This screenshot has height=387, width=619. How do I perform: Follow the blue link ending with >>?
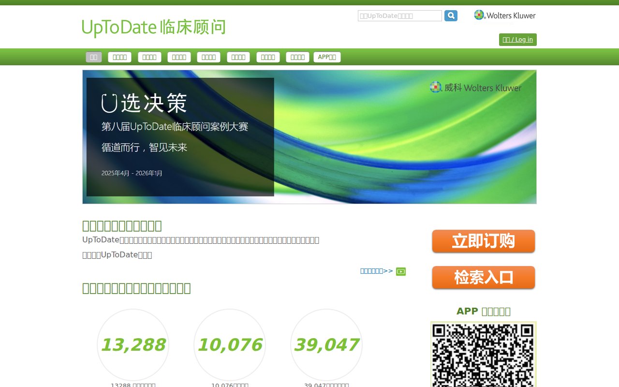pos(377,271)
